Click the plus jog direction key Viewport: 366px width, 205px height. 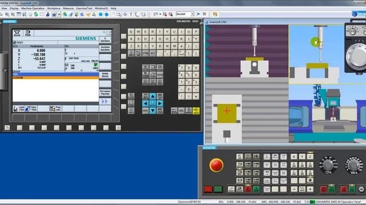pos(310,189)
